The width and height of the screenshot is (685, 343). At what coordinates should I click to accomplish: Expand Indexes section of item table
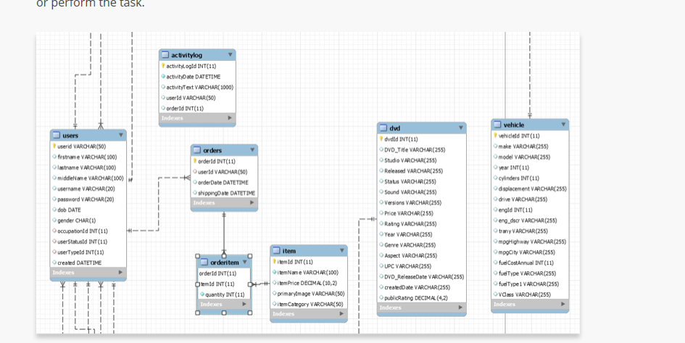341,314
